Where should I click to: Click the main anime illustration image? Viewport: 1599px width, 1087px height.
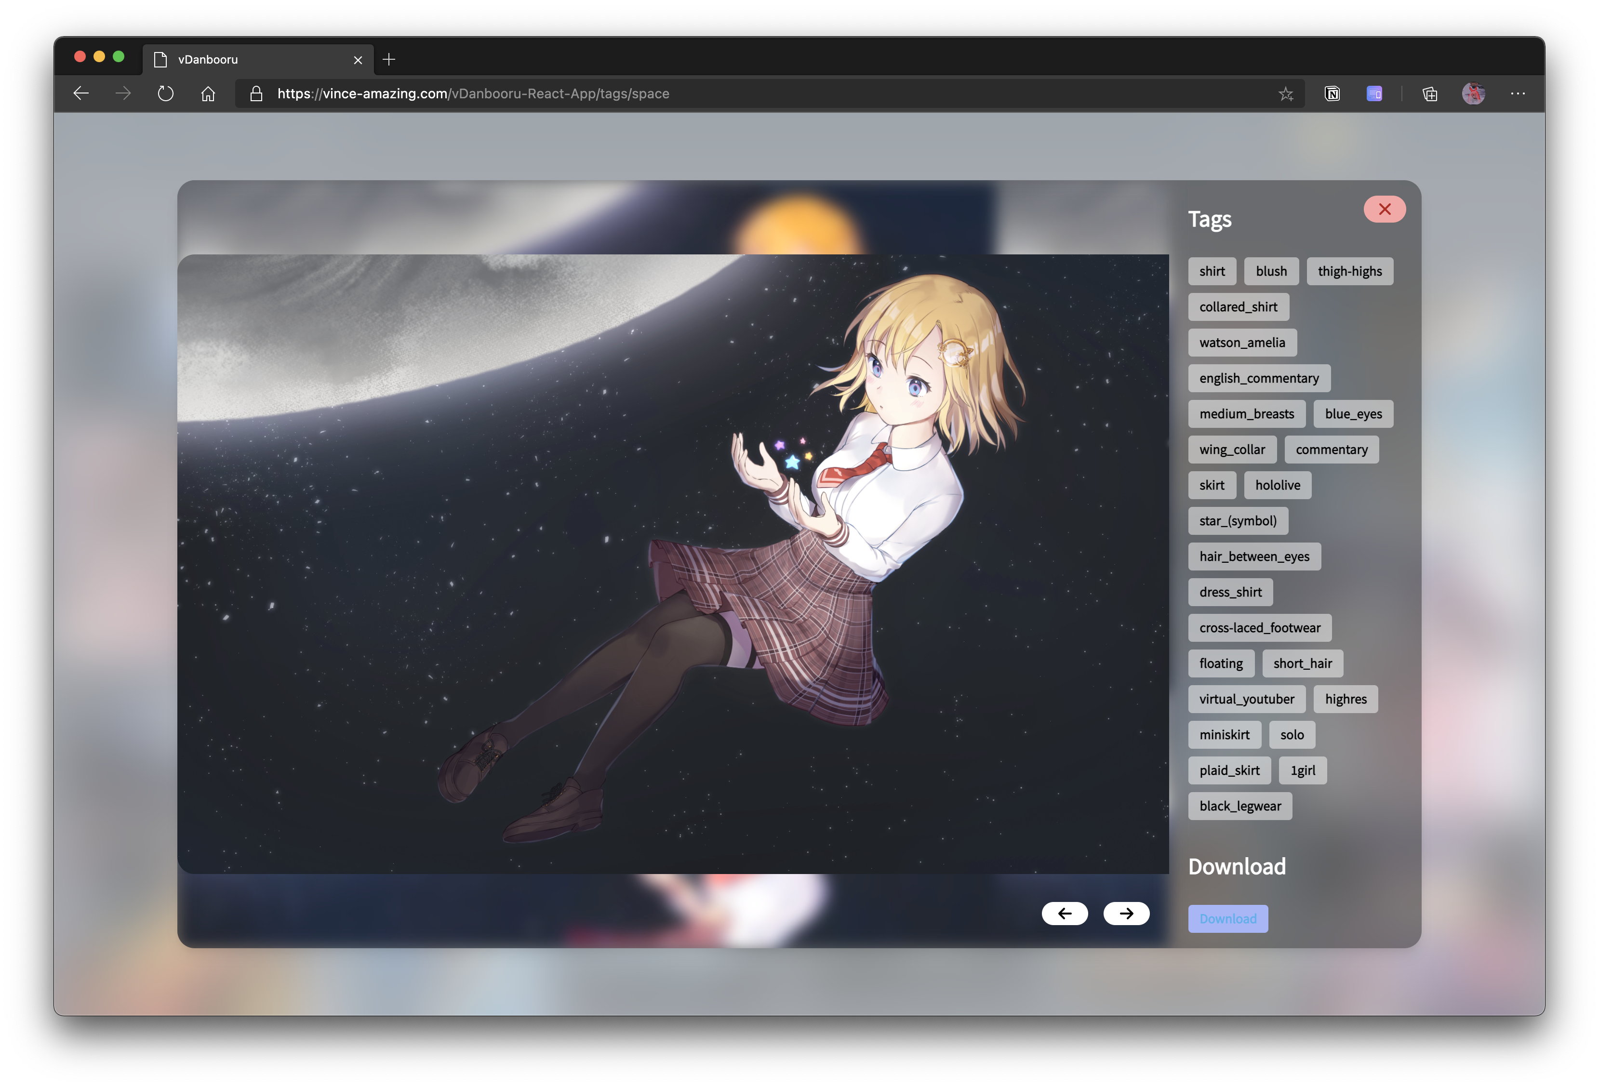click(672, 564)
